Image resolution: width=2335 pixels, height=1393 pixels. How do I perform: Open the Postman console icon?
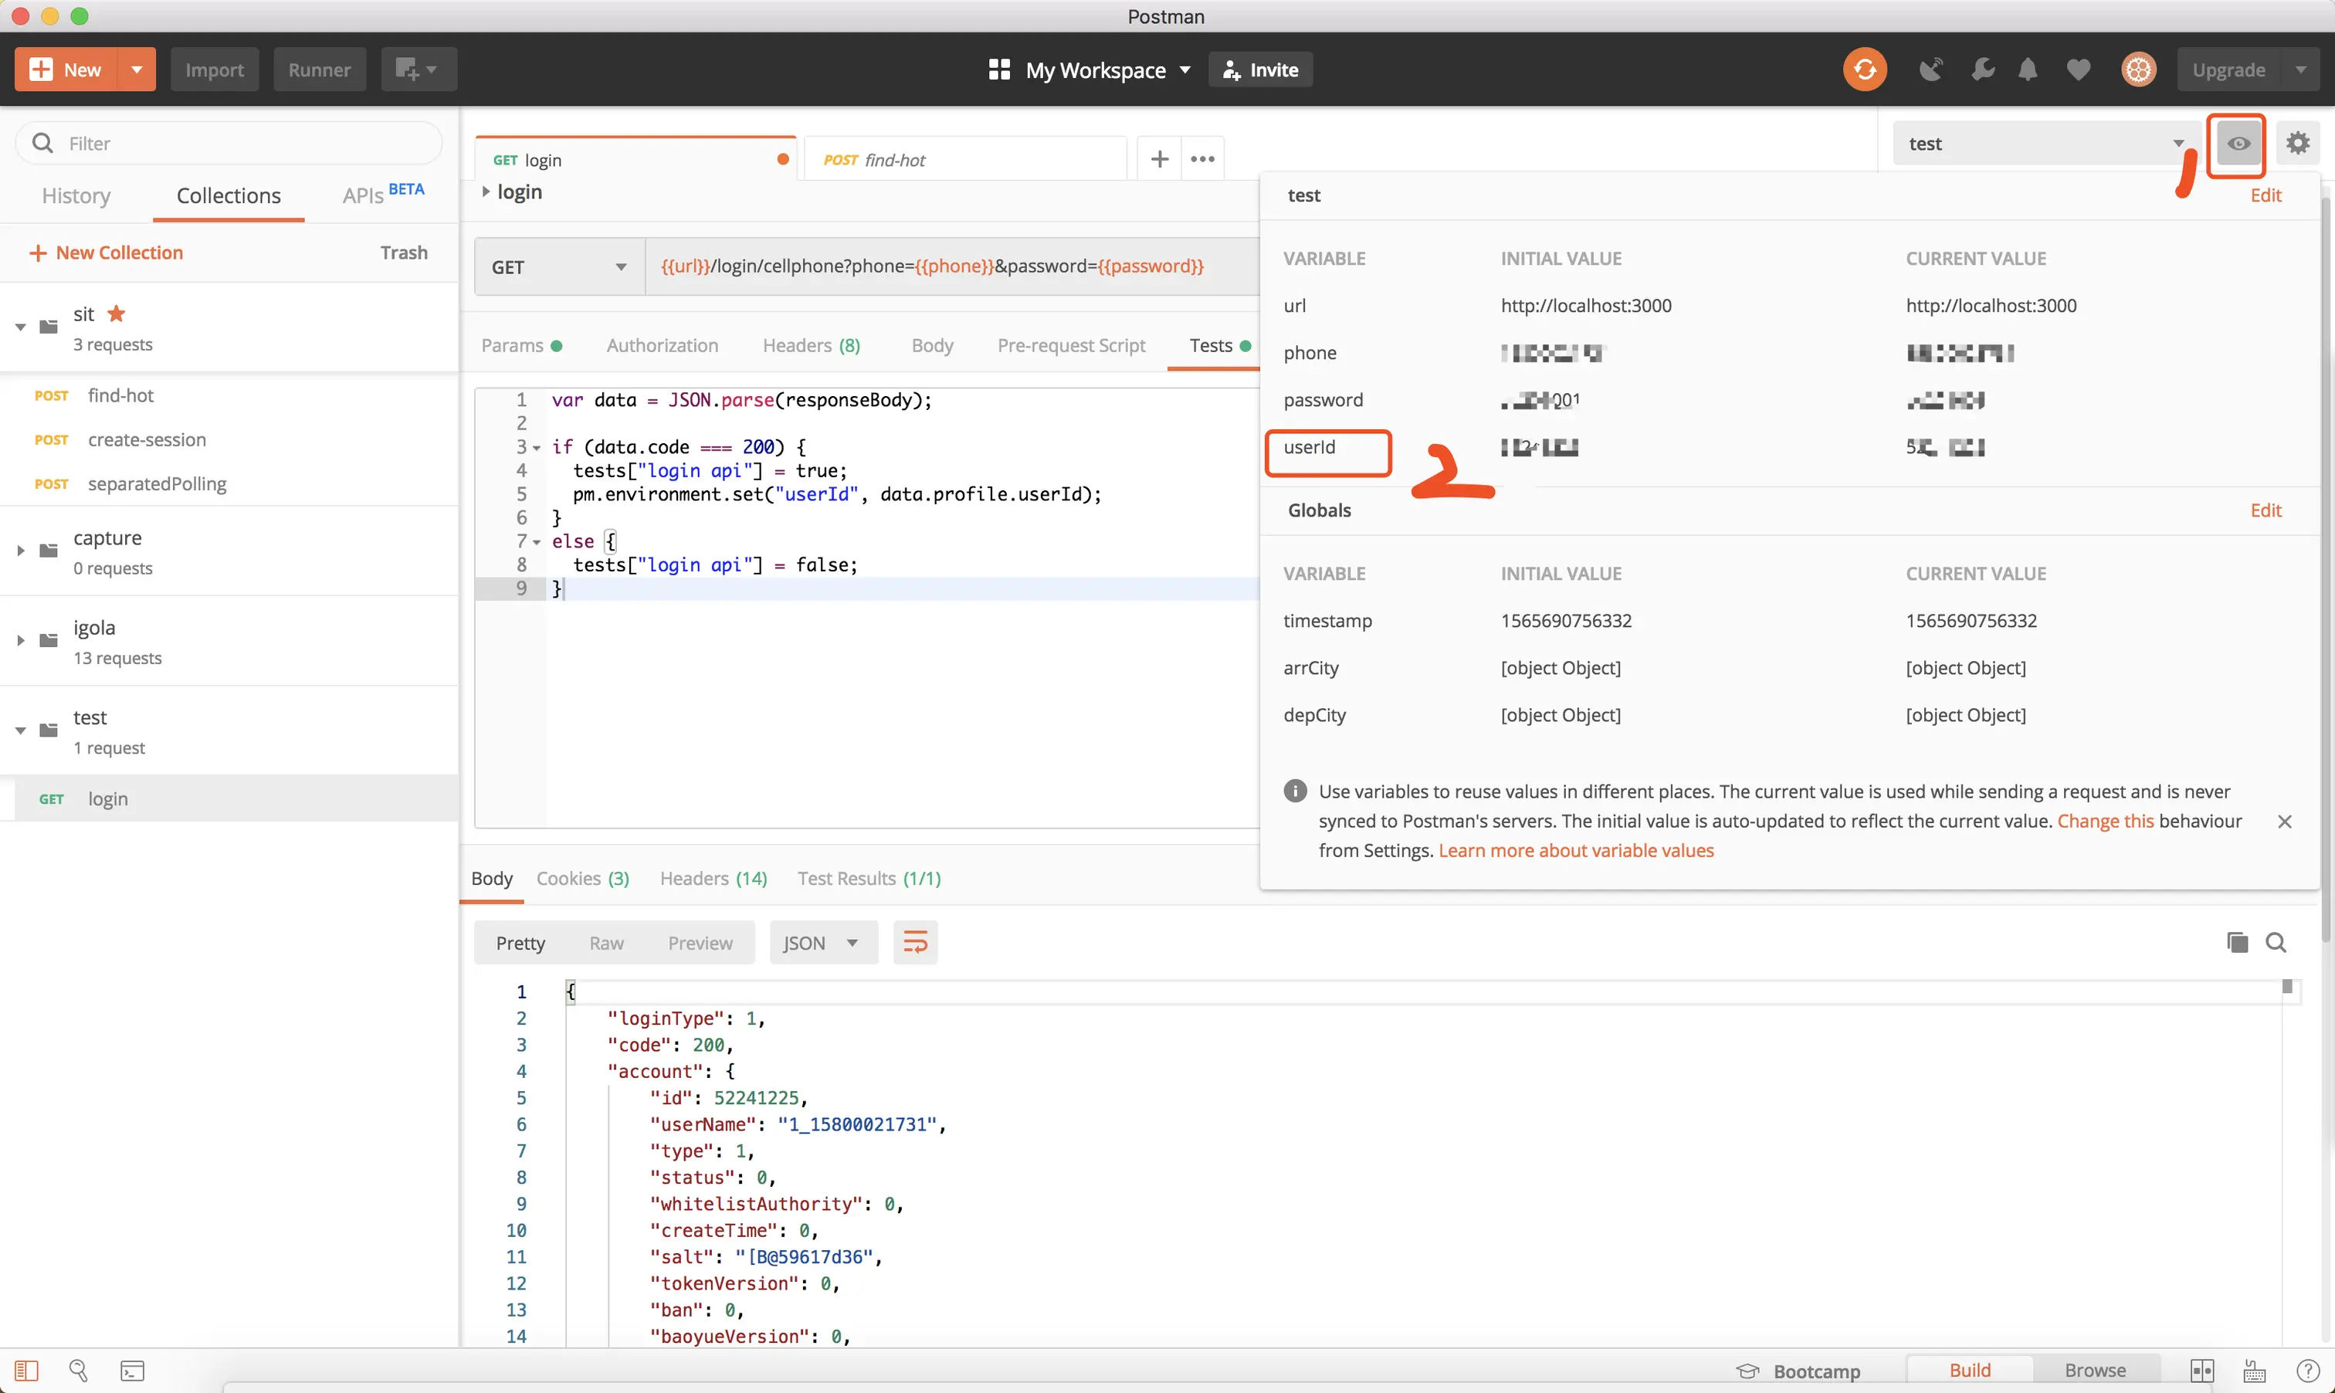(x=132, y=1371)
